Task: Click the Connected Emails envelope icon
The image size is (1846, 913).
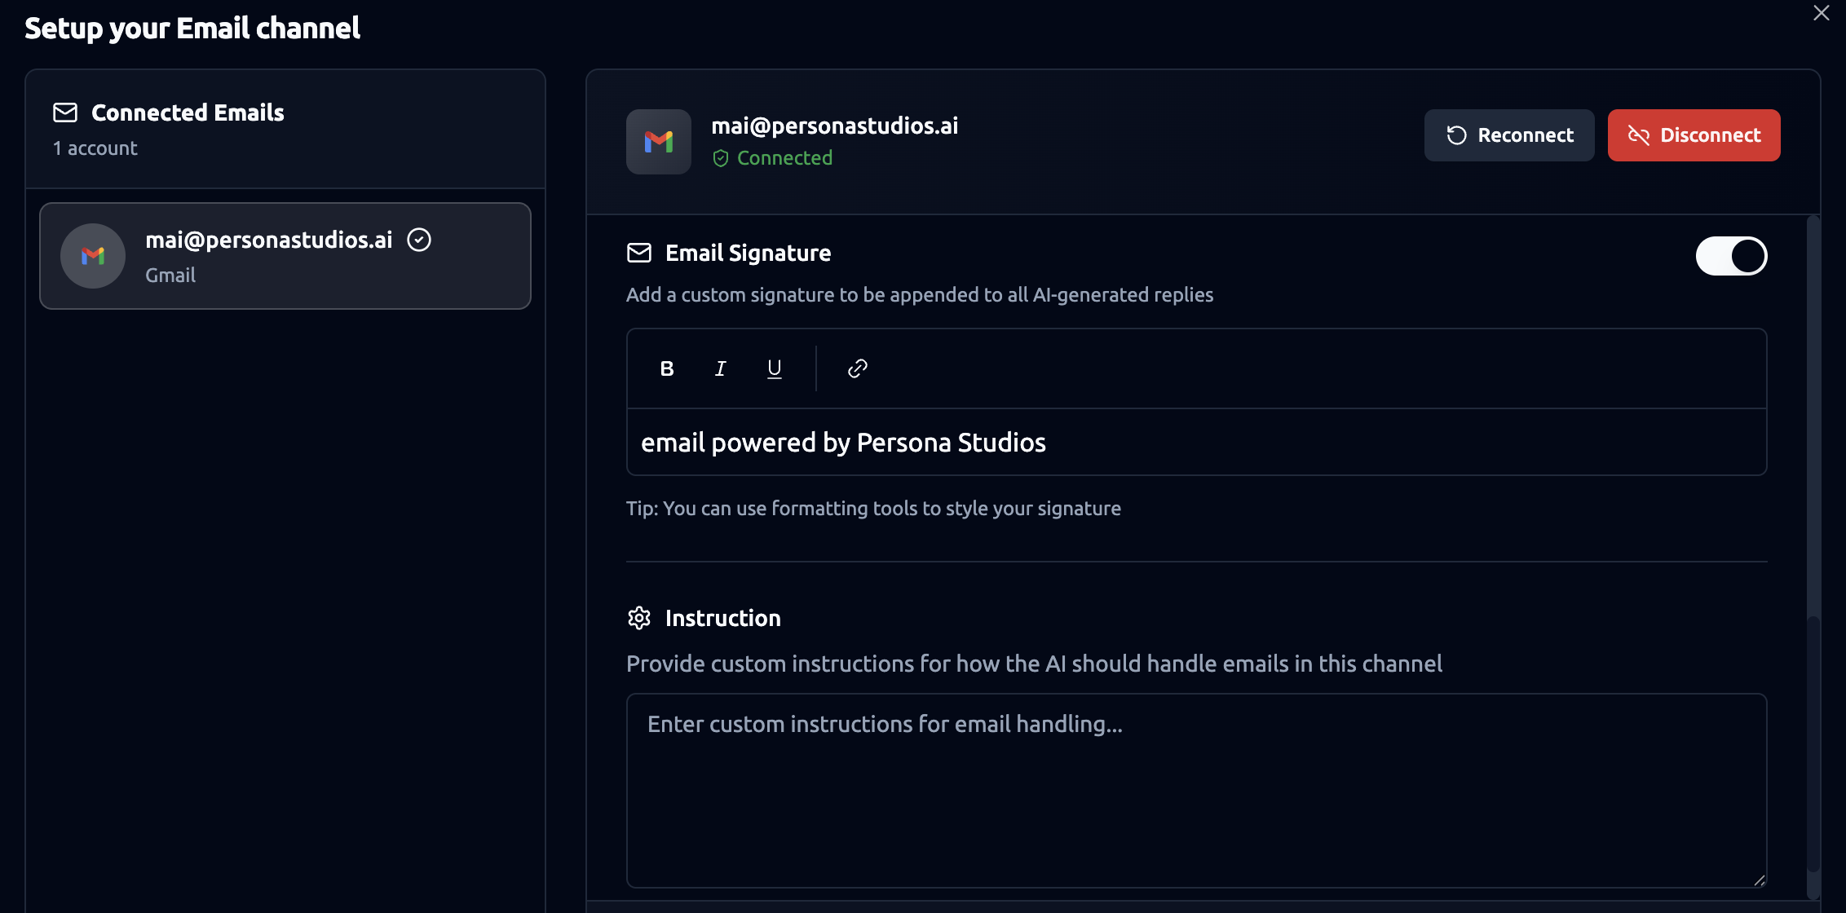Action: click(x=65, y=112)
